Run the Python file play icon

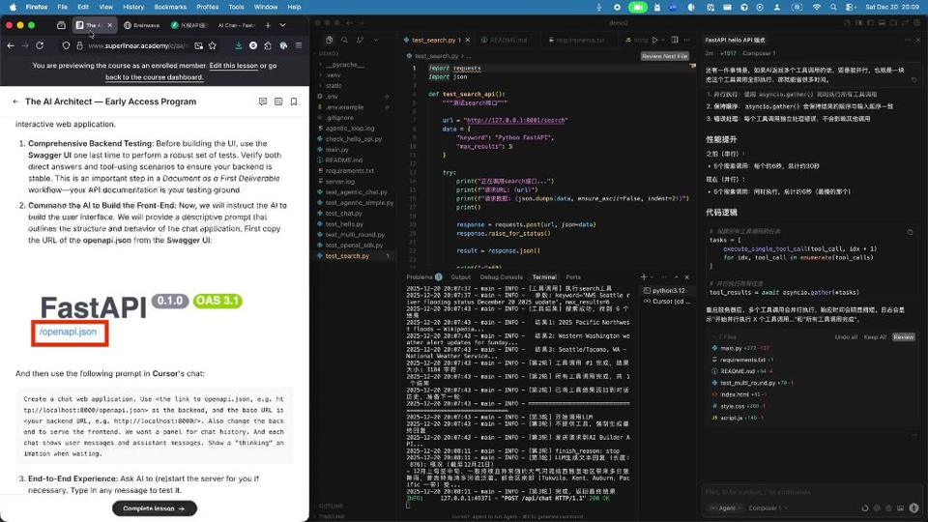pyautogui.click(x=654, y=40)
